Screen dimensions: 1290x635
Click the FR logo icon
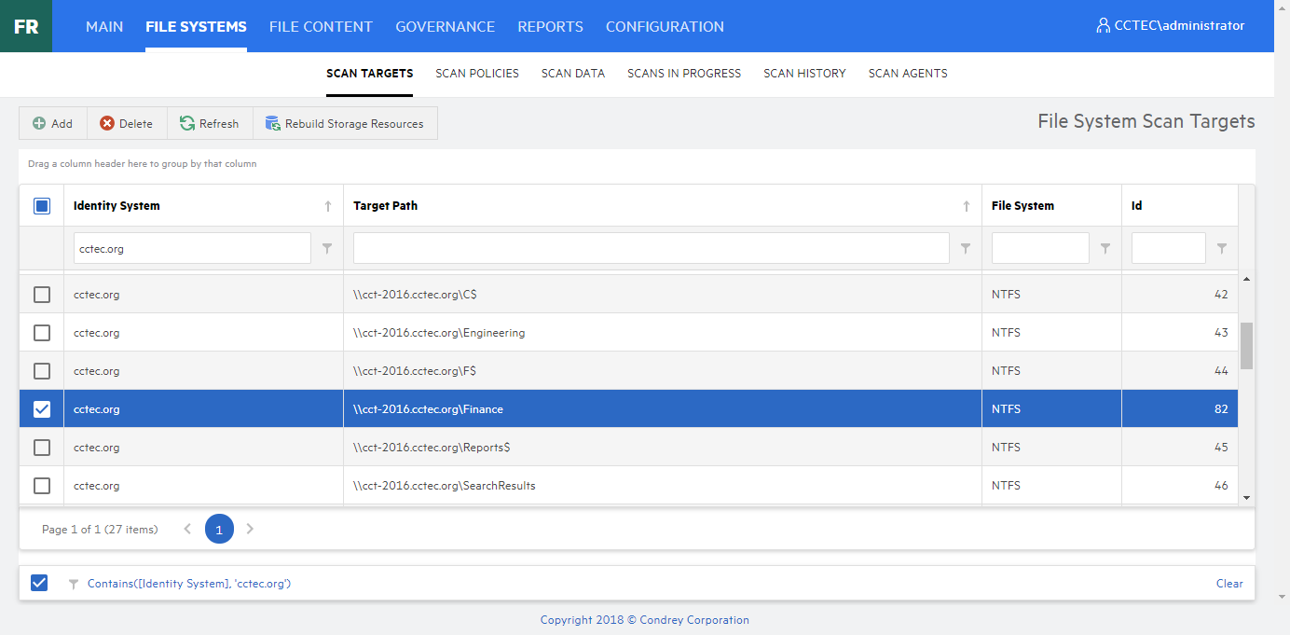(x=26, y=26)
